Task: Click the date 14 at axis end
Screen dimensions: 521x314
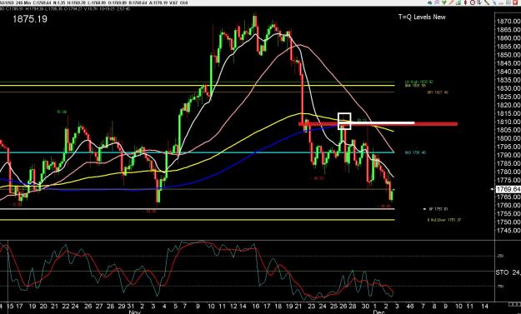Action: [x=484, y=306]
